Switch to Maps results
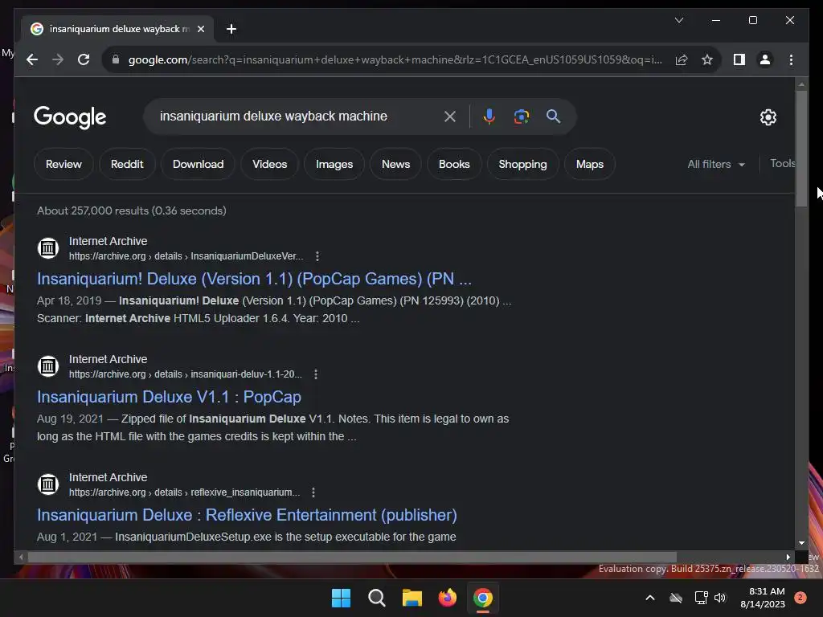The image size is (823, 617). tap(589, 164)
